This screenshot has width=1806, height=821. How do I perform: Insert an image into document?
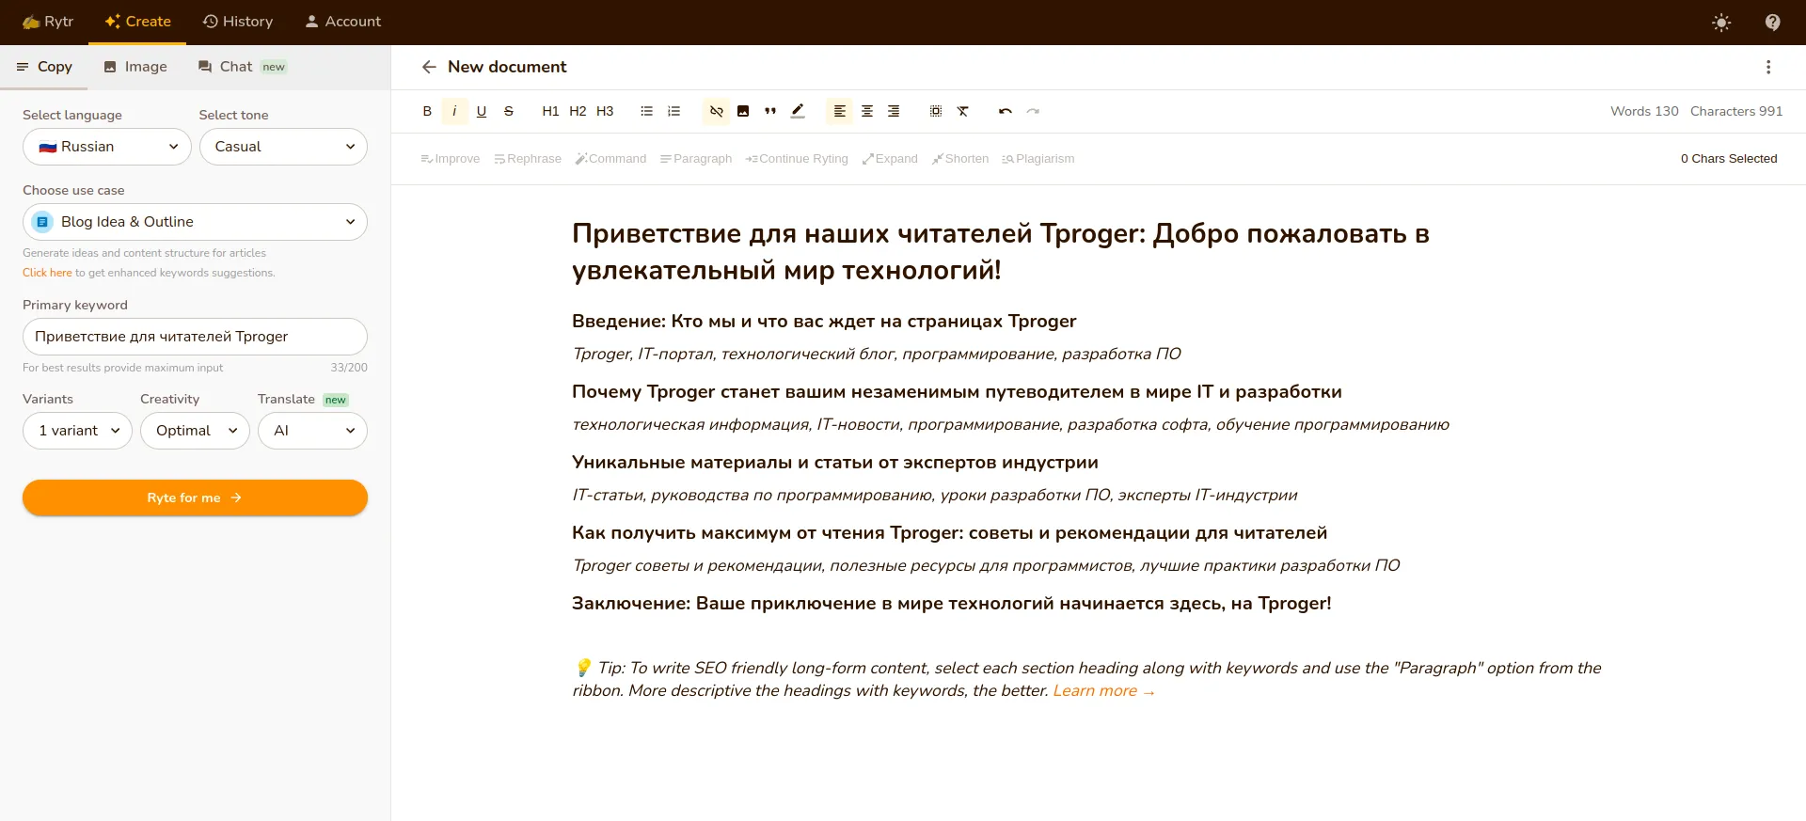tap(743, 111)
